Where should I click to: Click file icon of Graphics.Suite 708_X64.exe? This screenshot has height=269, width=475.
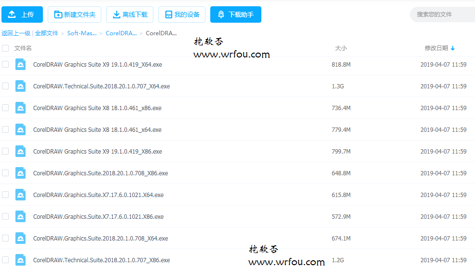(x=20, y=238)
